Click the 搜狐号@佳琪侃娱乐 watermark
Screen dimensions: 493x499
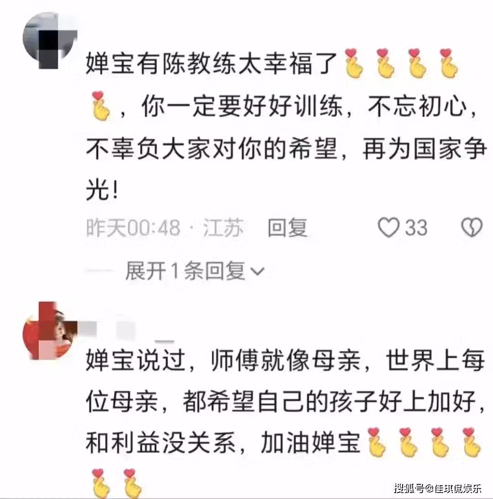tap(438, 488)
